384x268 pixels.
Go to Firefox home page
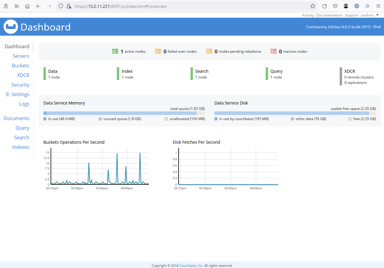click(x=27, y=6)
